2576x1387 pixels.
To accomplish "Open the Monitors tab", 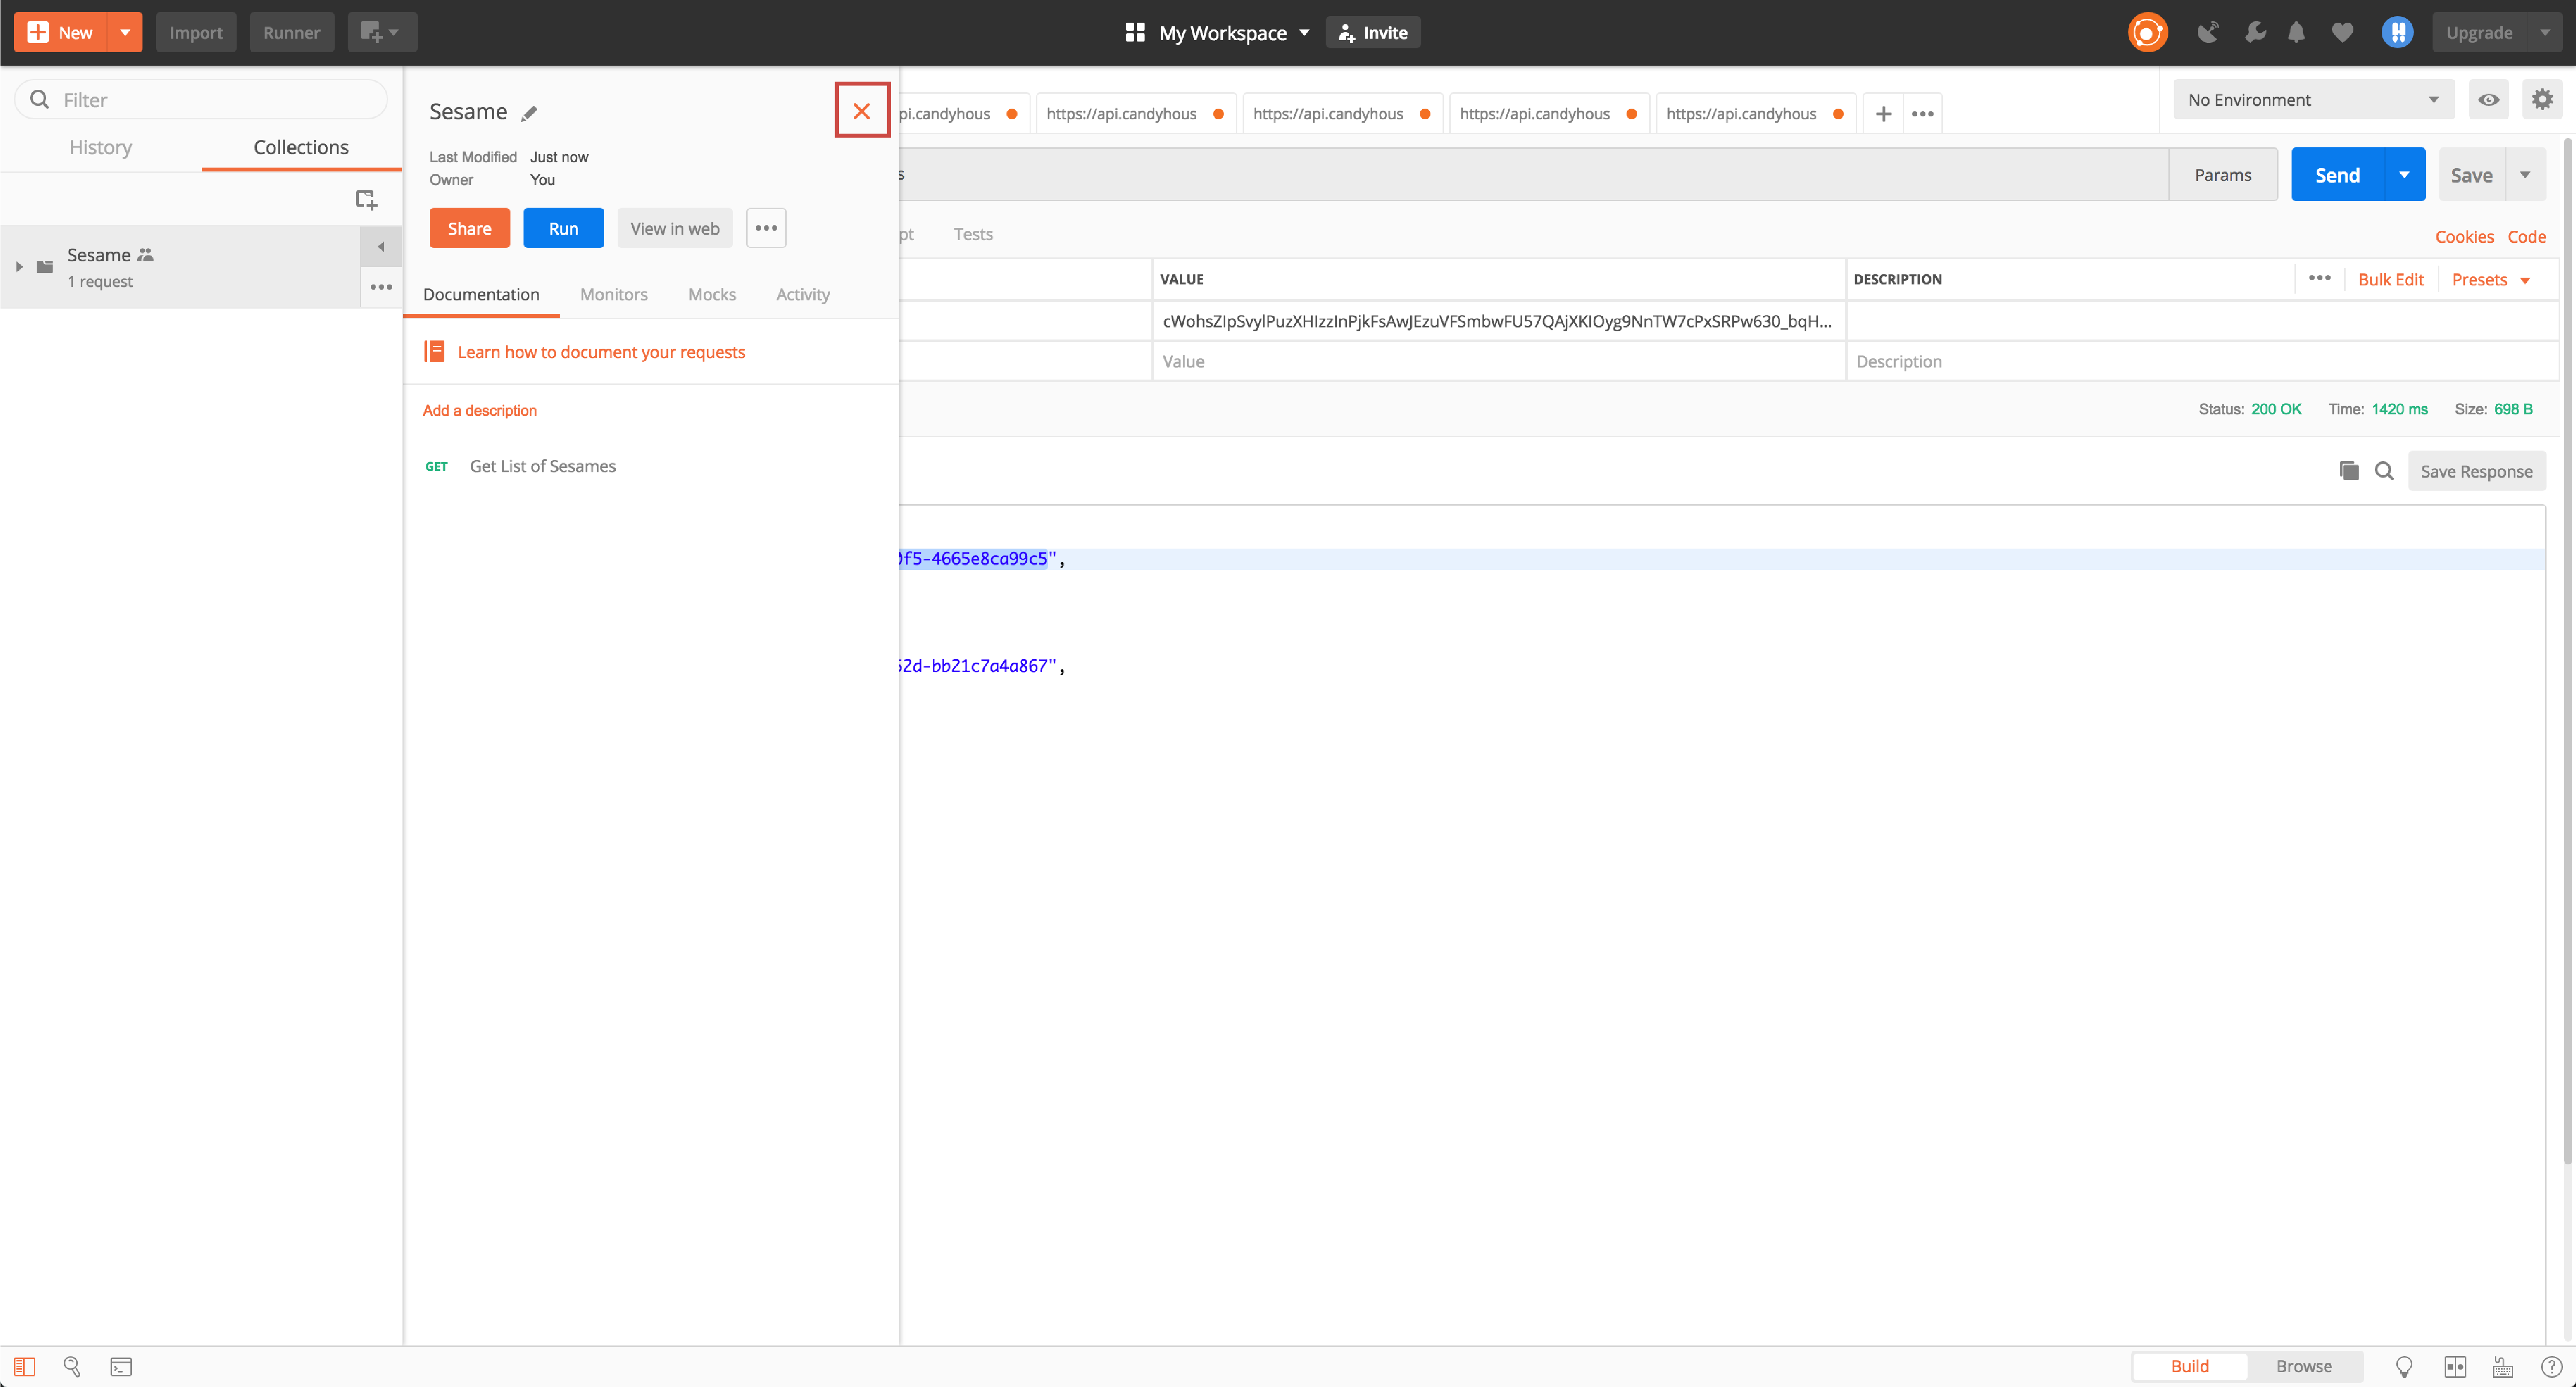I will point(614,294).
